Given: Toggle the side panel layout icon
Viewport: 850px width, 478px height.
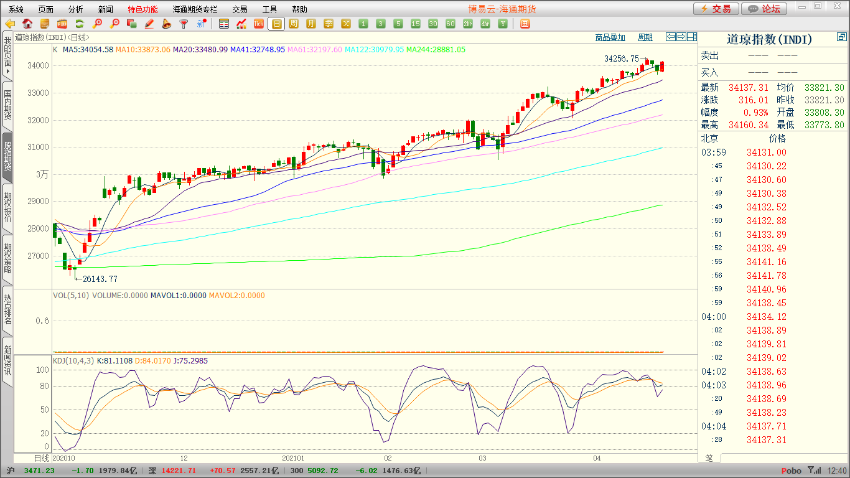Looking at the screenshot, I should 691,37.
